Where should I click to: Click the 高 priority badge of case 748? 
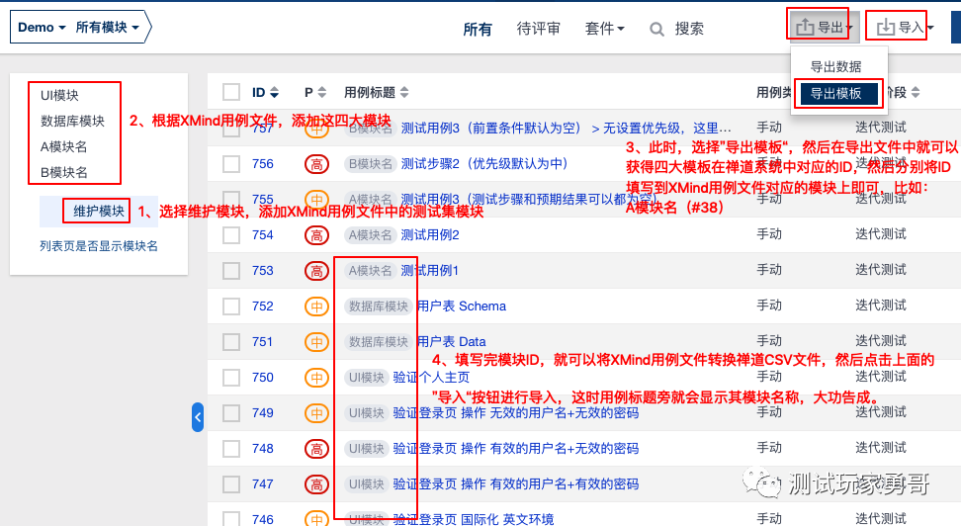tap(316, 449)
